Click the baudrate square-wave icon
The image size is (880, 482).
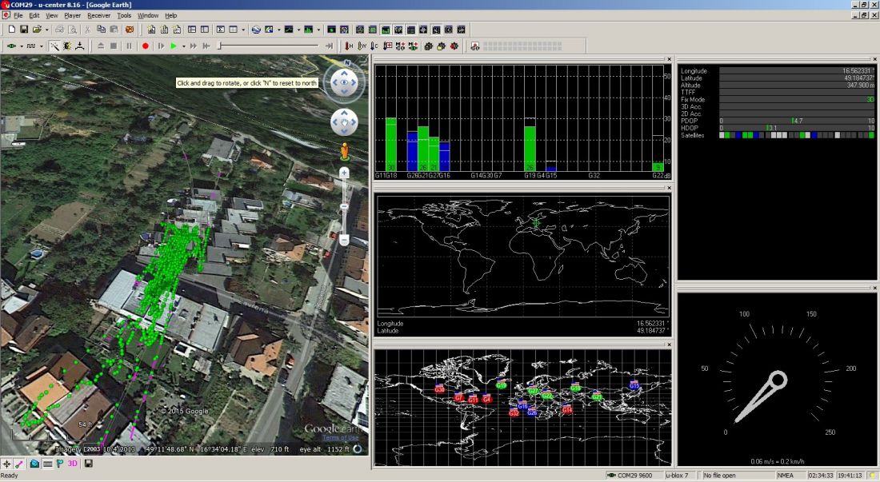pos(31,46)
